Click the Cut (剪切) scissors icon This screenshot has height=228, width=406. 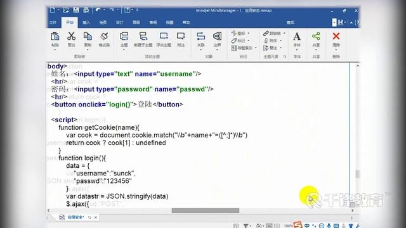pyautogui.click(x=71, y=37)
